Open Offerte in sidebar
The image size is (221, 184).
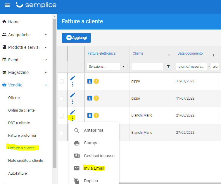pos(14,98)
